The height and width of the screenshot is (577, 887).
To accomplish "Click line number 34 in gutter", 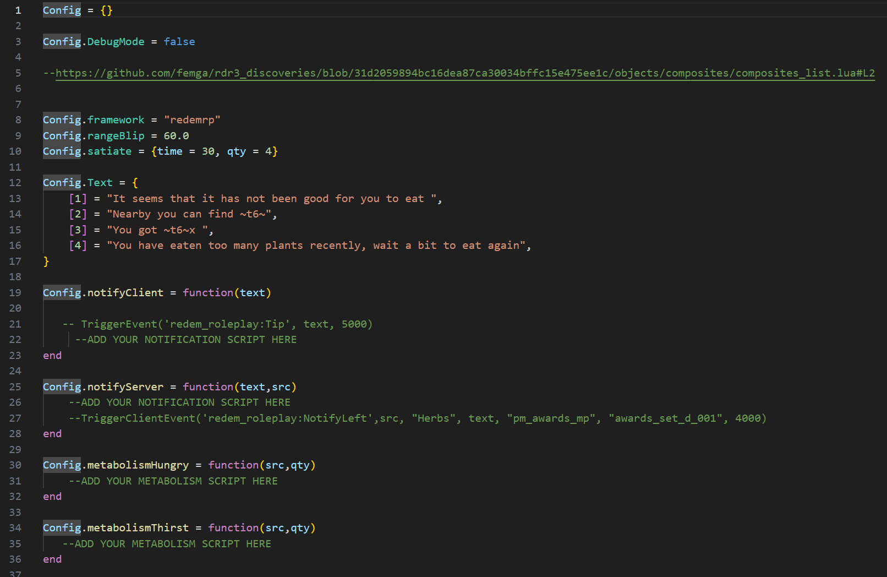I will [15, 528].
